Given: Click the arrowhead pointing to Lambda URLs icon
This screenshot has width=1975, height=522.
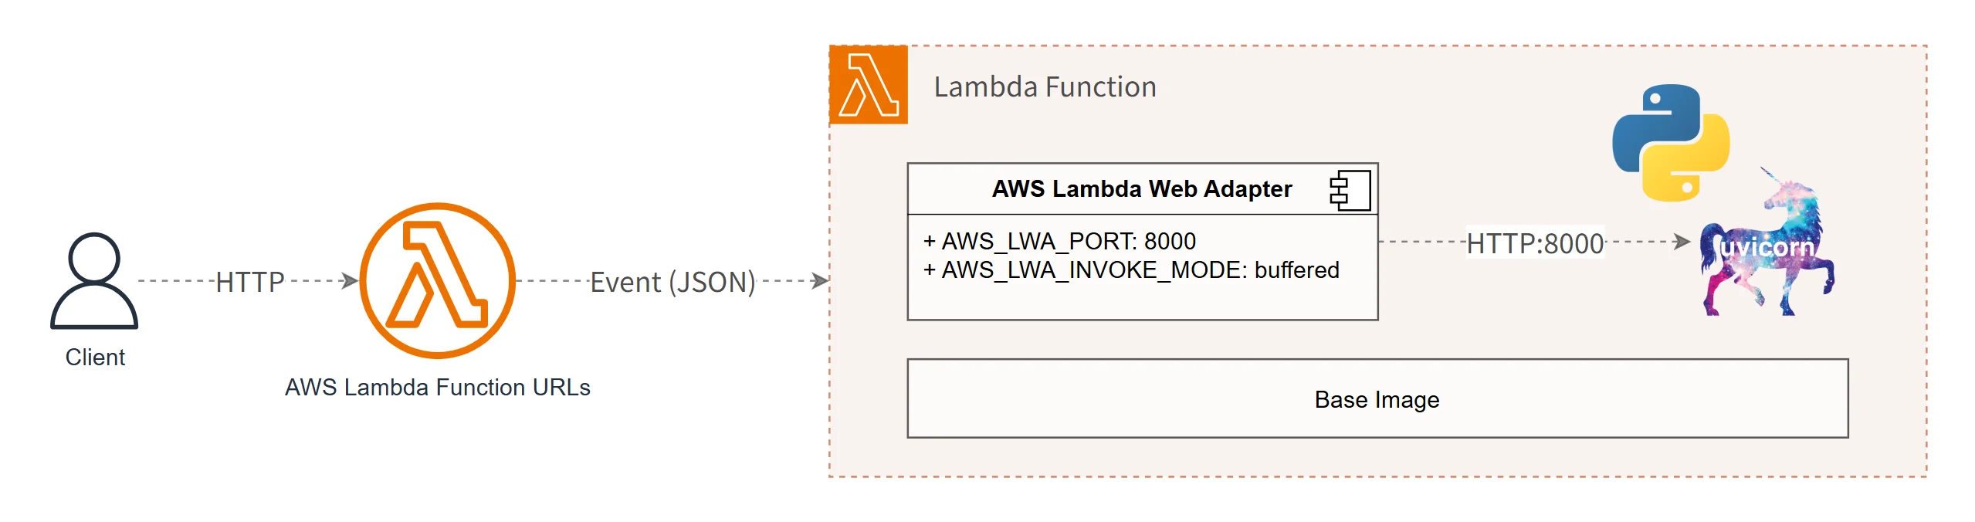Looking at the screenshot, I should click(351, 281).
